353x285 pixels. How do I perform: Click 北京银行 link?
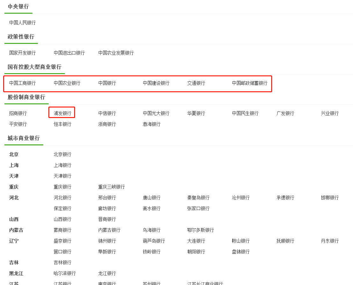pyautogui.click(x=62, y=155)
